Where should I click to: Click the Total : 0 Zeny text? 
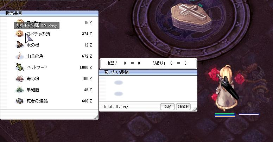(x=115, y=107)
